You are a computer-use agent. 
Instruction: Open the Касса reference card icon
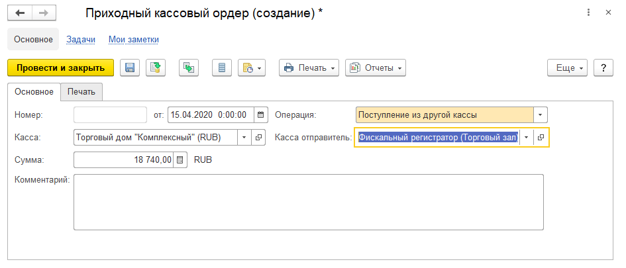click(x=258, y=138)
